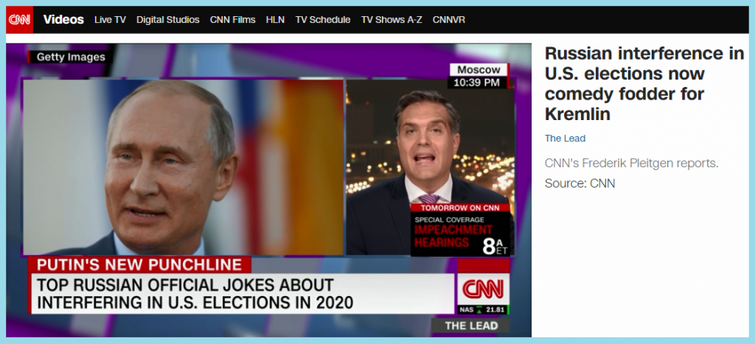Play the video by clicking Putin's image
Viewport: 755px width, 344px height.
[x=183, y=167]
